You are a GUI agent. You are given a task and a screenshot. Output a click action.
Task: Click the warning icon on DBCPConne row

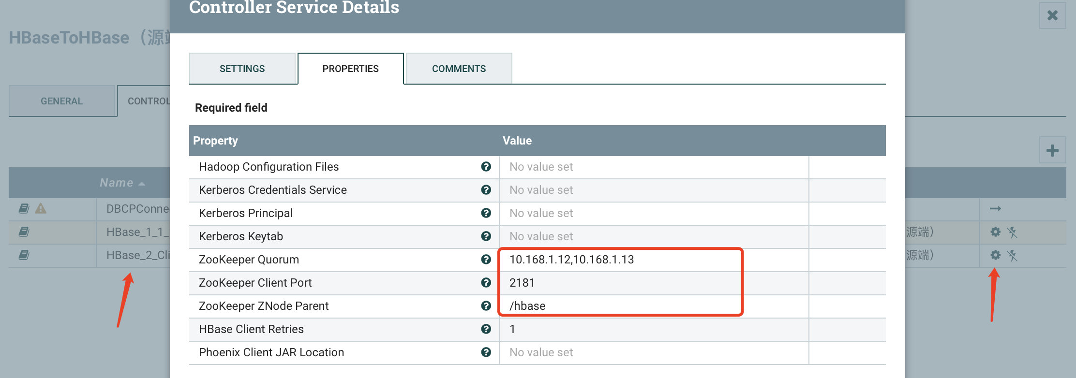[x=41, y=209]
